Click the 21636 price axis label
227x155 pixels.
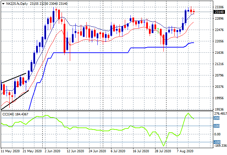(x=219, y=53)
